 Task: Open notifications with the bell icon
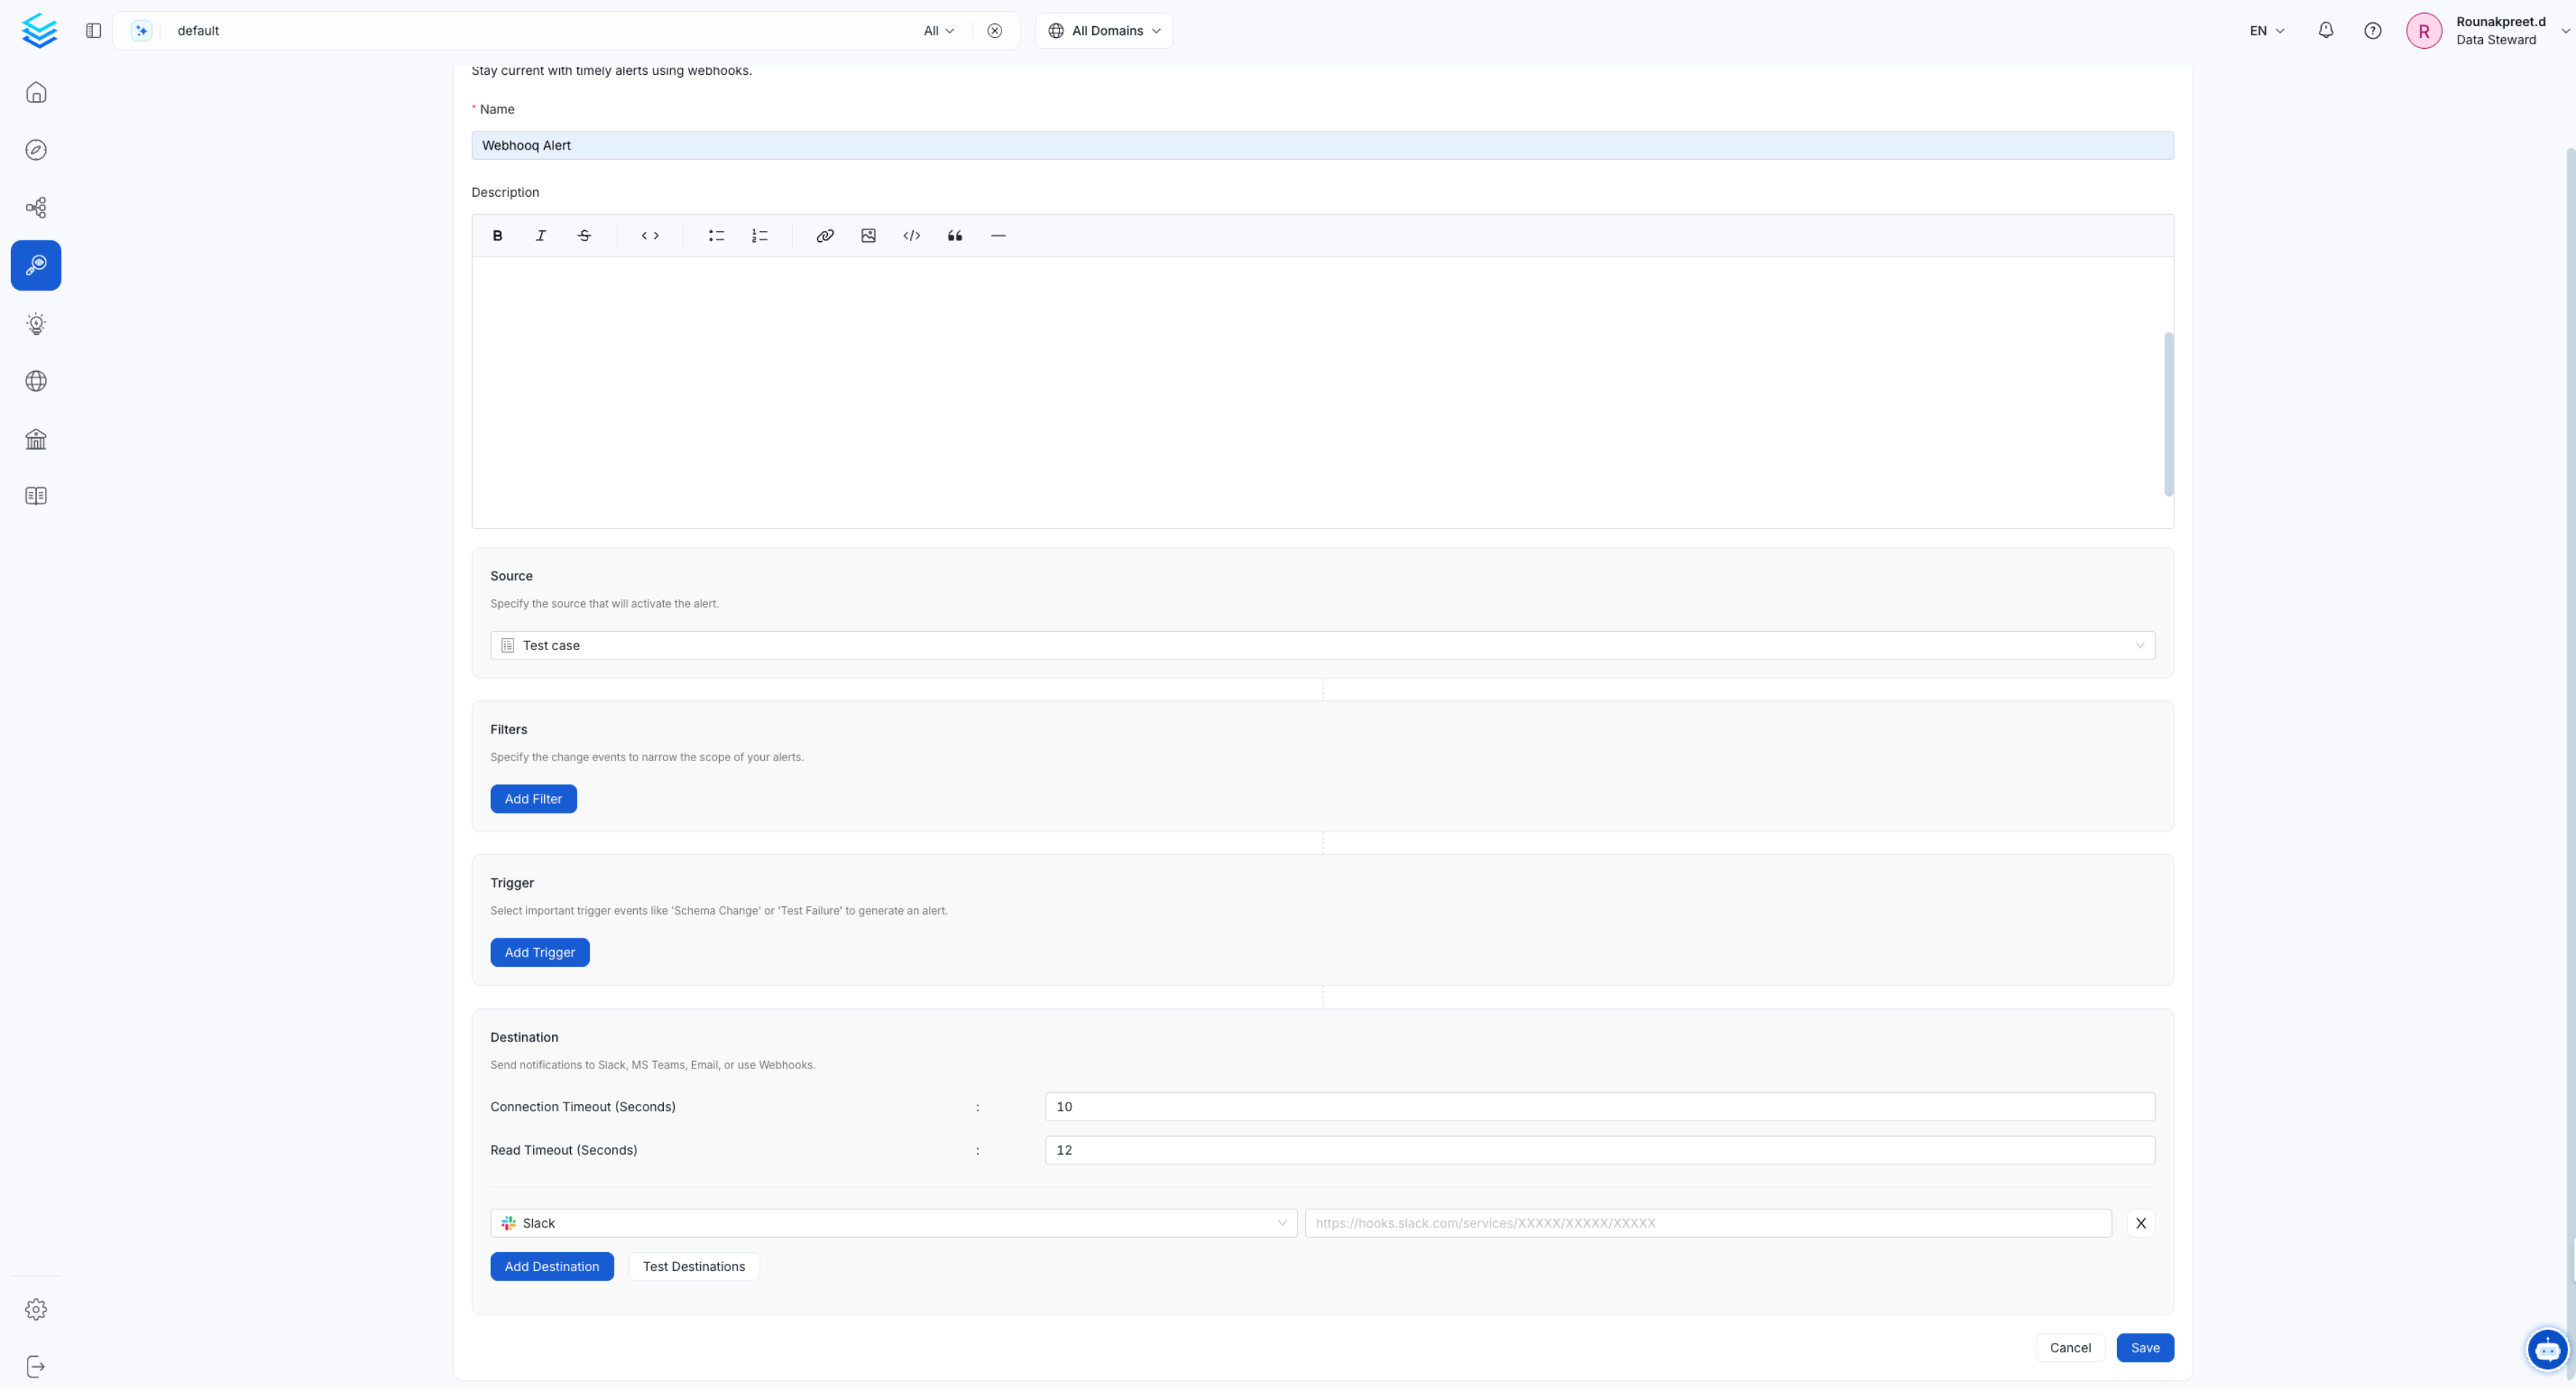click(x=2326, y=30)
